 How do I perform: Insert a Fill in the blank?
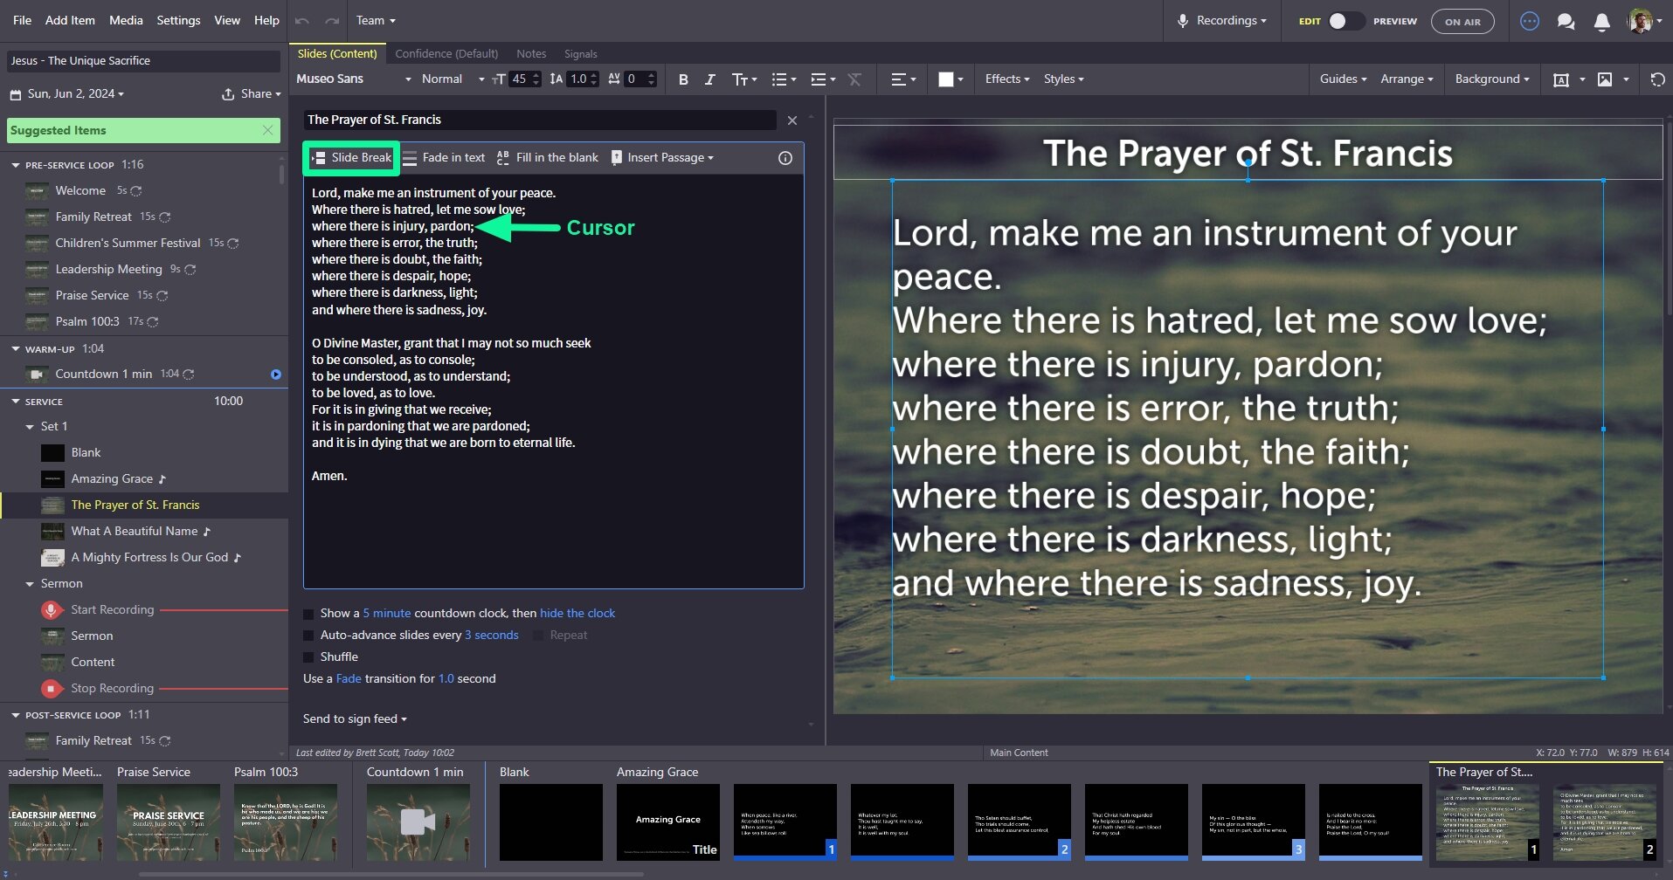pos(547,158)
